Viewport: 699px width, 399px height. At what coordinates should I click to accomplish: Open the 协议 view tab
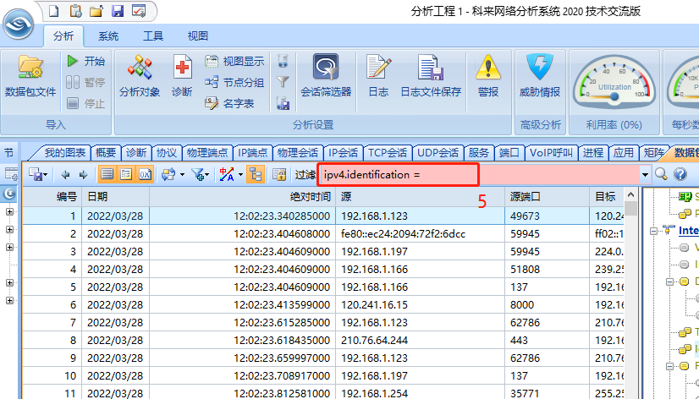coord(168,153)
